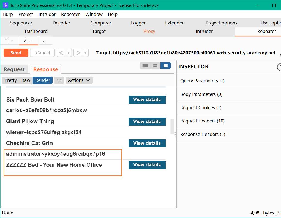Open the Project menu

(26, 14)
